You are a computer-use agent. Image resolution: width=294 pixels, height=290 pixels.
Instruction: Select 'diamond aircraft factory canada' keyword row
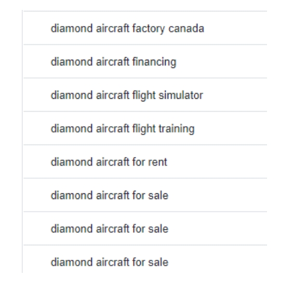pyautogui.click(x=145, y=28)
